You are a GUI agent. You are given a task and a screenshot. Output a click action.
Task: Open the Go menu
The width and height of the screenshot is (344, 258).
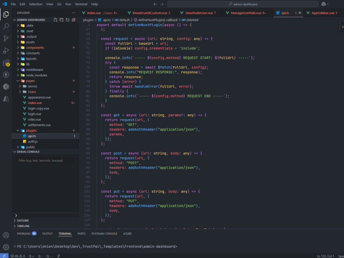point(59,4)
